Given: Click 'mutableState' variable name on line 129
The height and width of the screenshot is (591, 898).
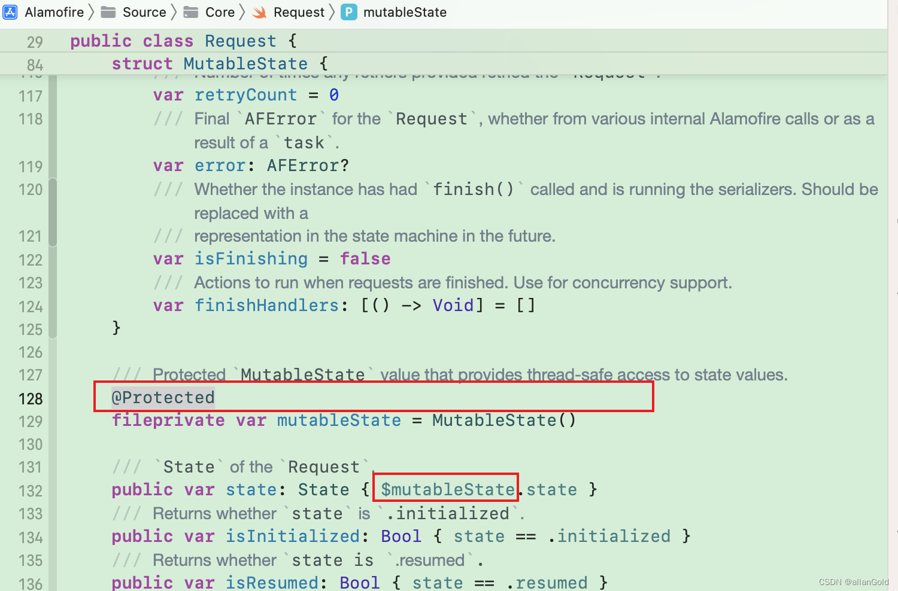Looking at the screenshot, I should point(339,421).
